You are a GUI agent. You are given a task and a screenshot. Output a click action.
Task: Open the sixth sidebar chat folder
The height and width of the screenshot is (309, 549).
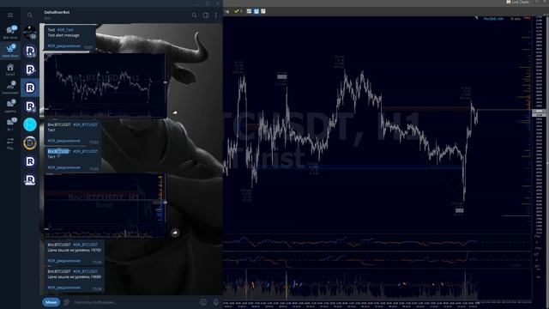click(10, 124)
